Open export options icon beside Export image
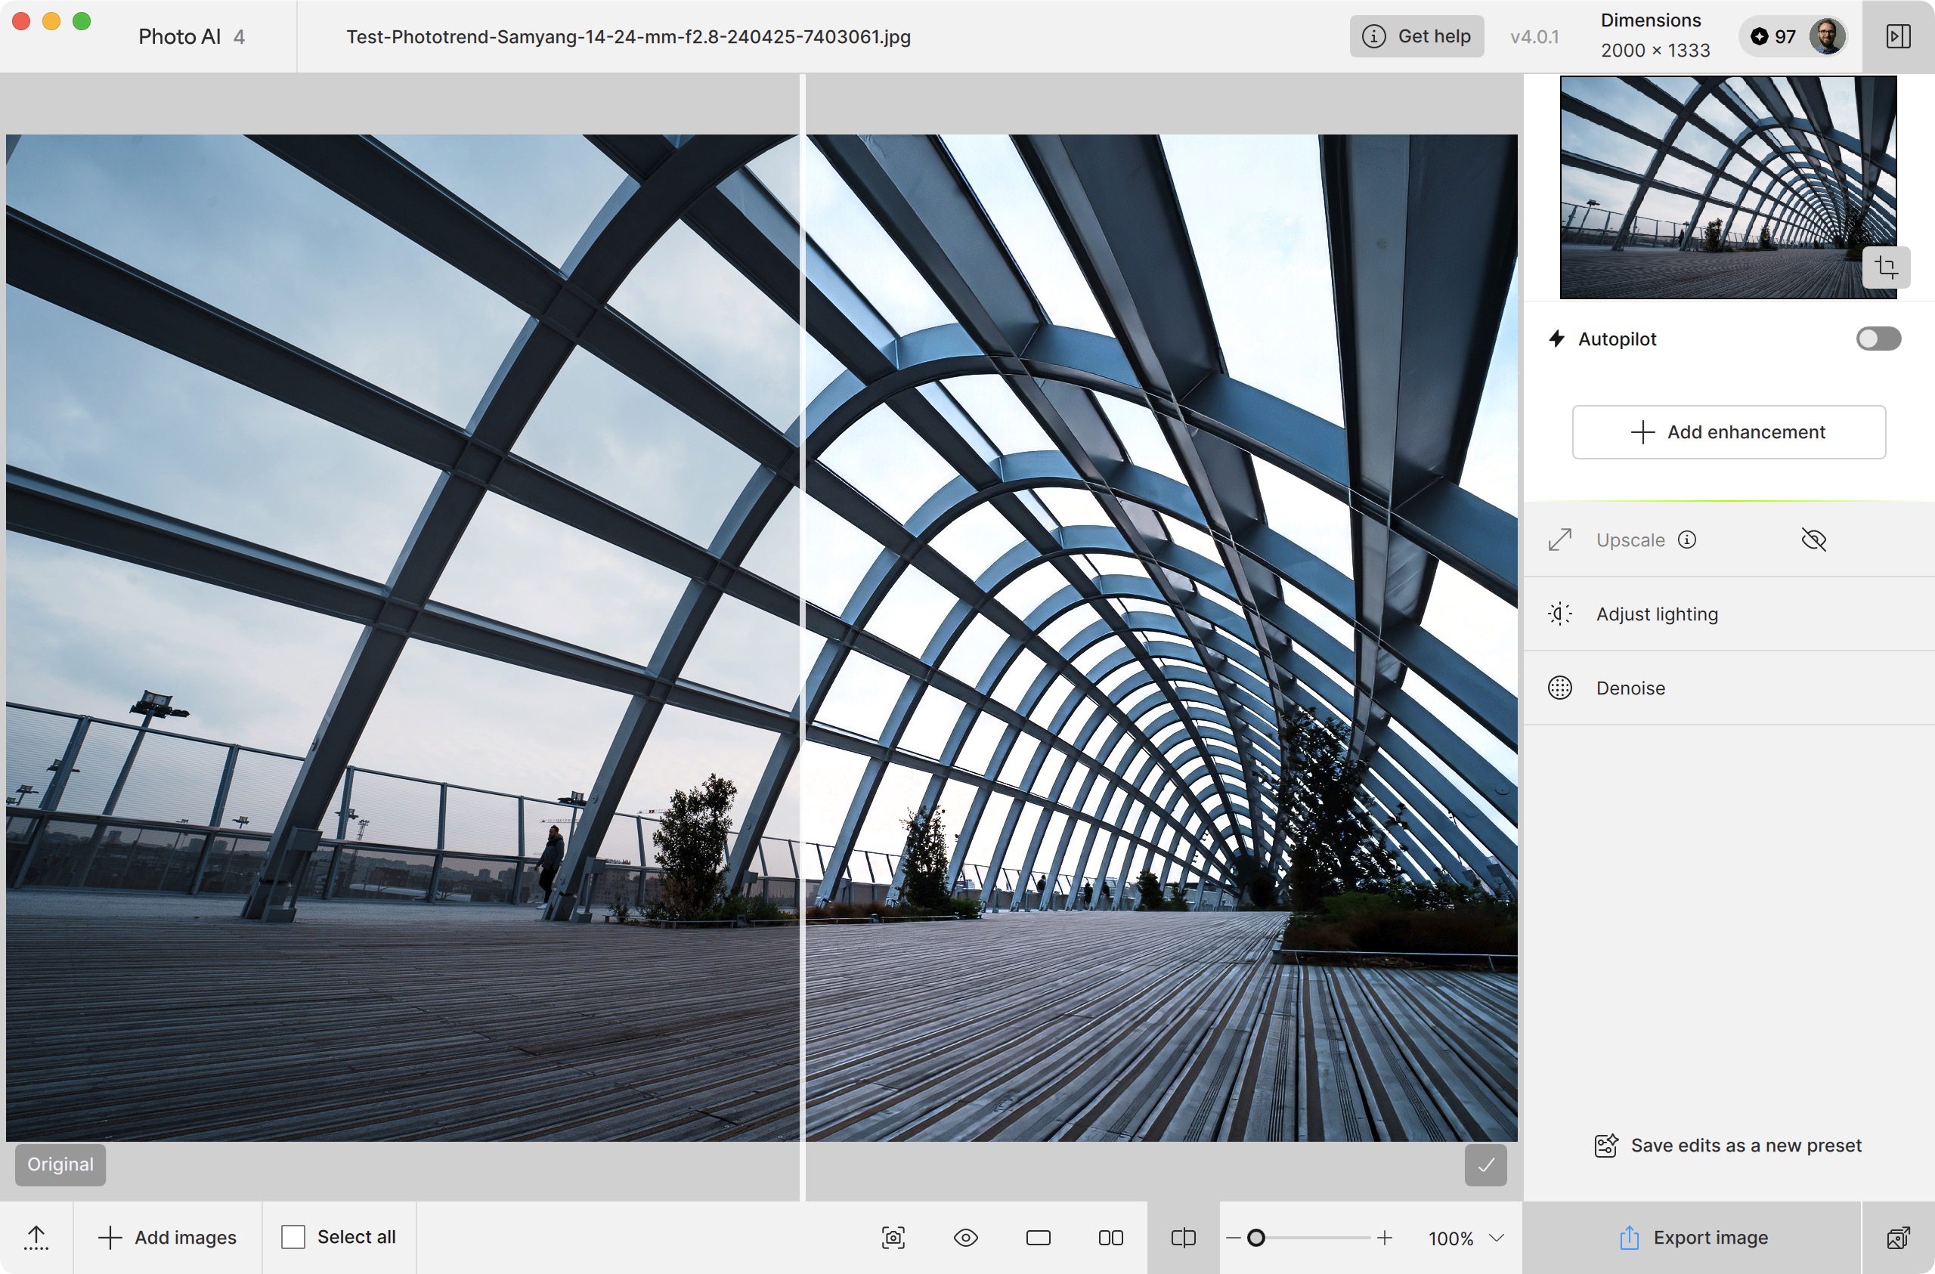 point(1898,1238)
